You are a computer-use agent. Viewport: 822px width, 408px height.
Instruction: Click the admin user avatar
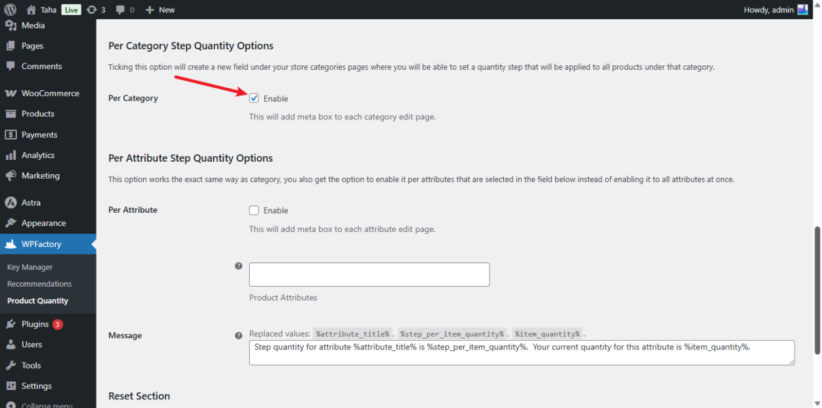click(802, 9)
